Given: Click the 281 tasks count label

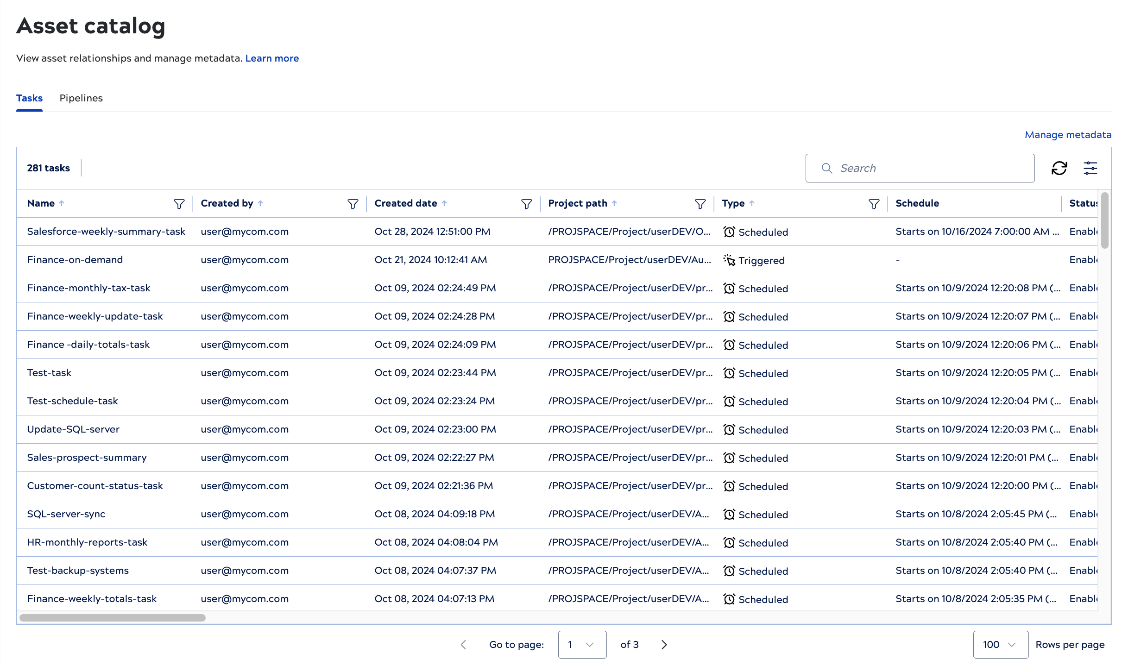Looking at the screenshot, I should click(x=48, y=168).
